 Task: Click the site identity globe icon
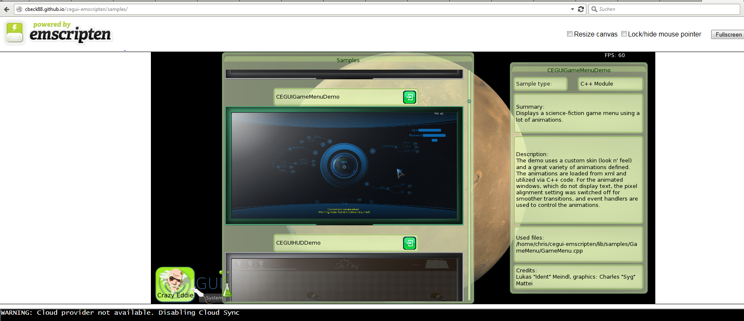[x=19, y=9]
